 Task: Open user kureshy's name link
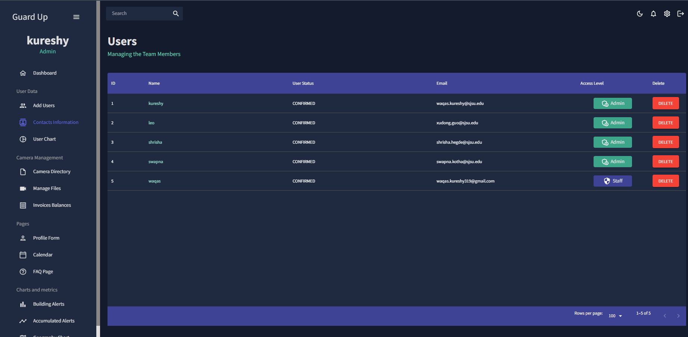click(x=156, y=103)
